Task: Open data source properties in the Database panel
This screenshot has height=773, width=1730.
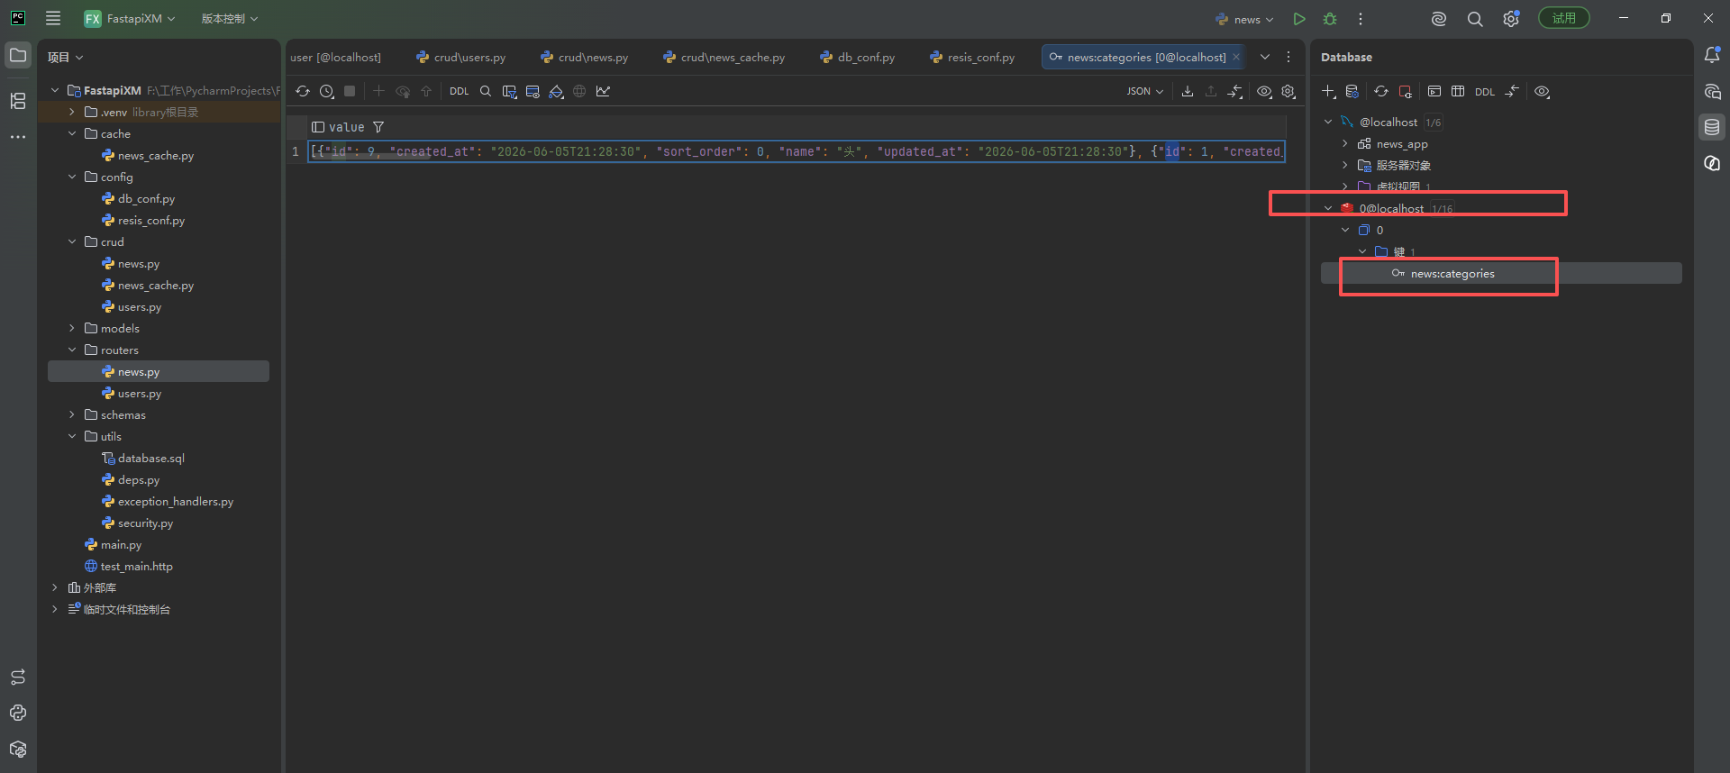Action: pyautogui.click(x=1352, y=91)
